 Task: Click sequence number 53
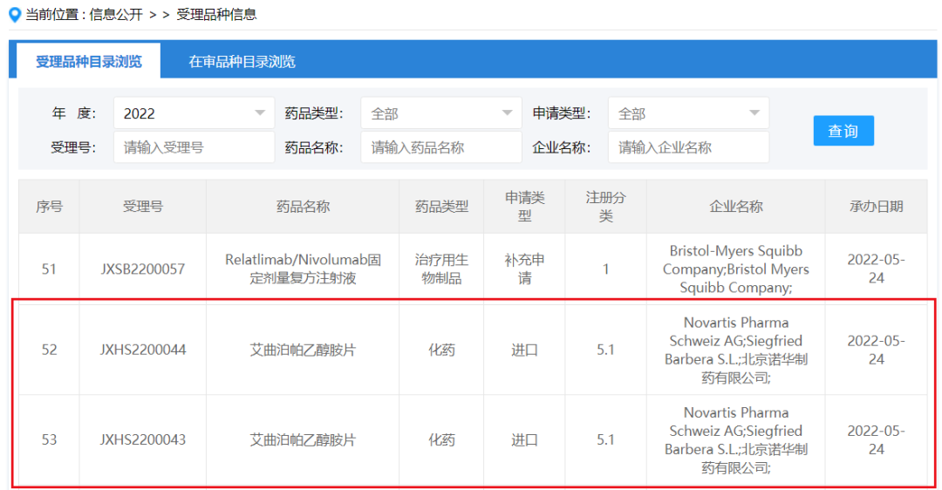(x=49, y=439)
